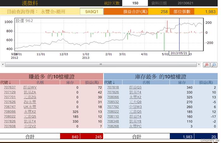Select the 2013/05/21 date marker on chart
The width and height of the screenshot is (221, 143).
point(179,53)
